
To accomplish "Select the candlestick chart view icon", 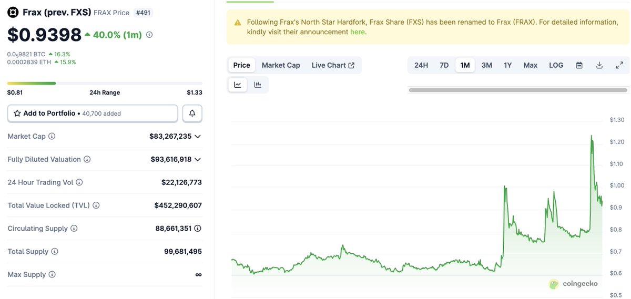I will click(x=258, y=85).
